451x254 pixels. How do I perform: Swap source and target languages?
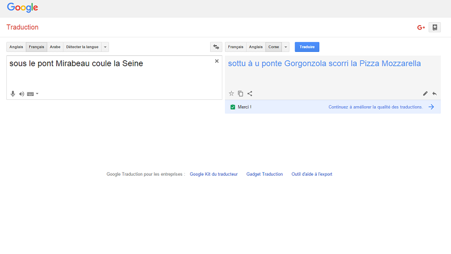point(216,47)
